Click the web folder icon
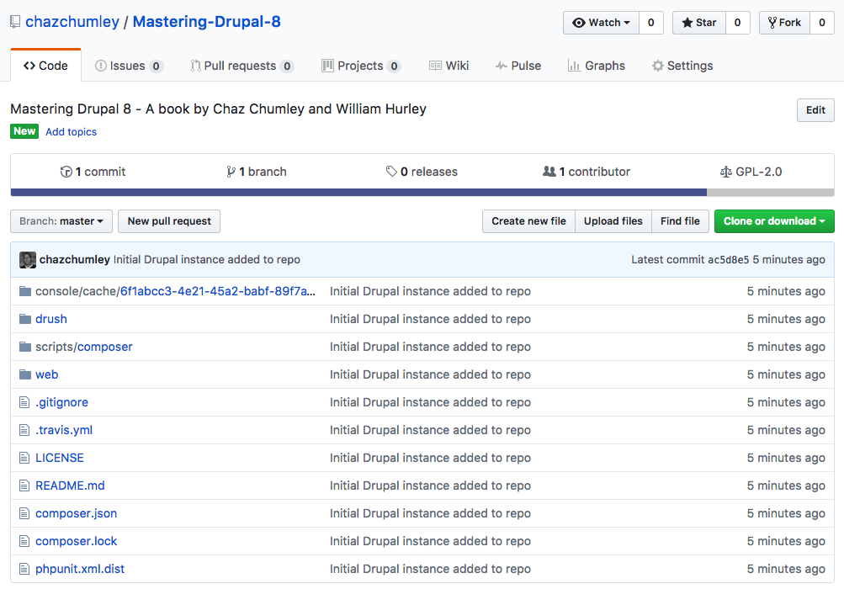This screenshot has height=589, width=844. point(24,374)
